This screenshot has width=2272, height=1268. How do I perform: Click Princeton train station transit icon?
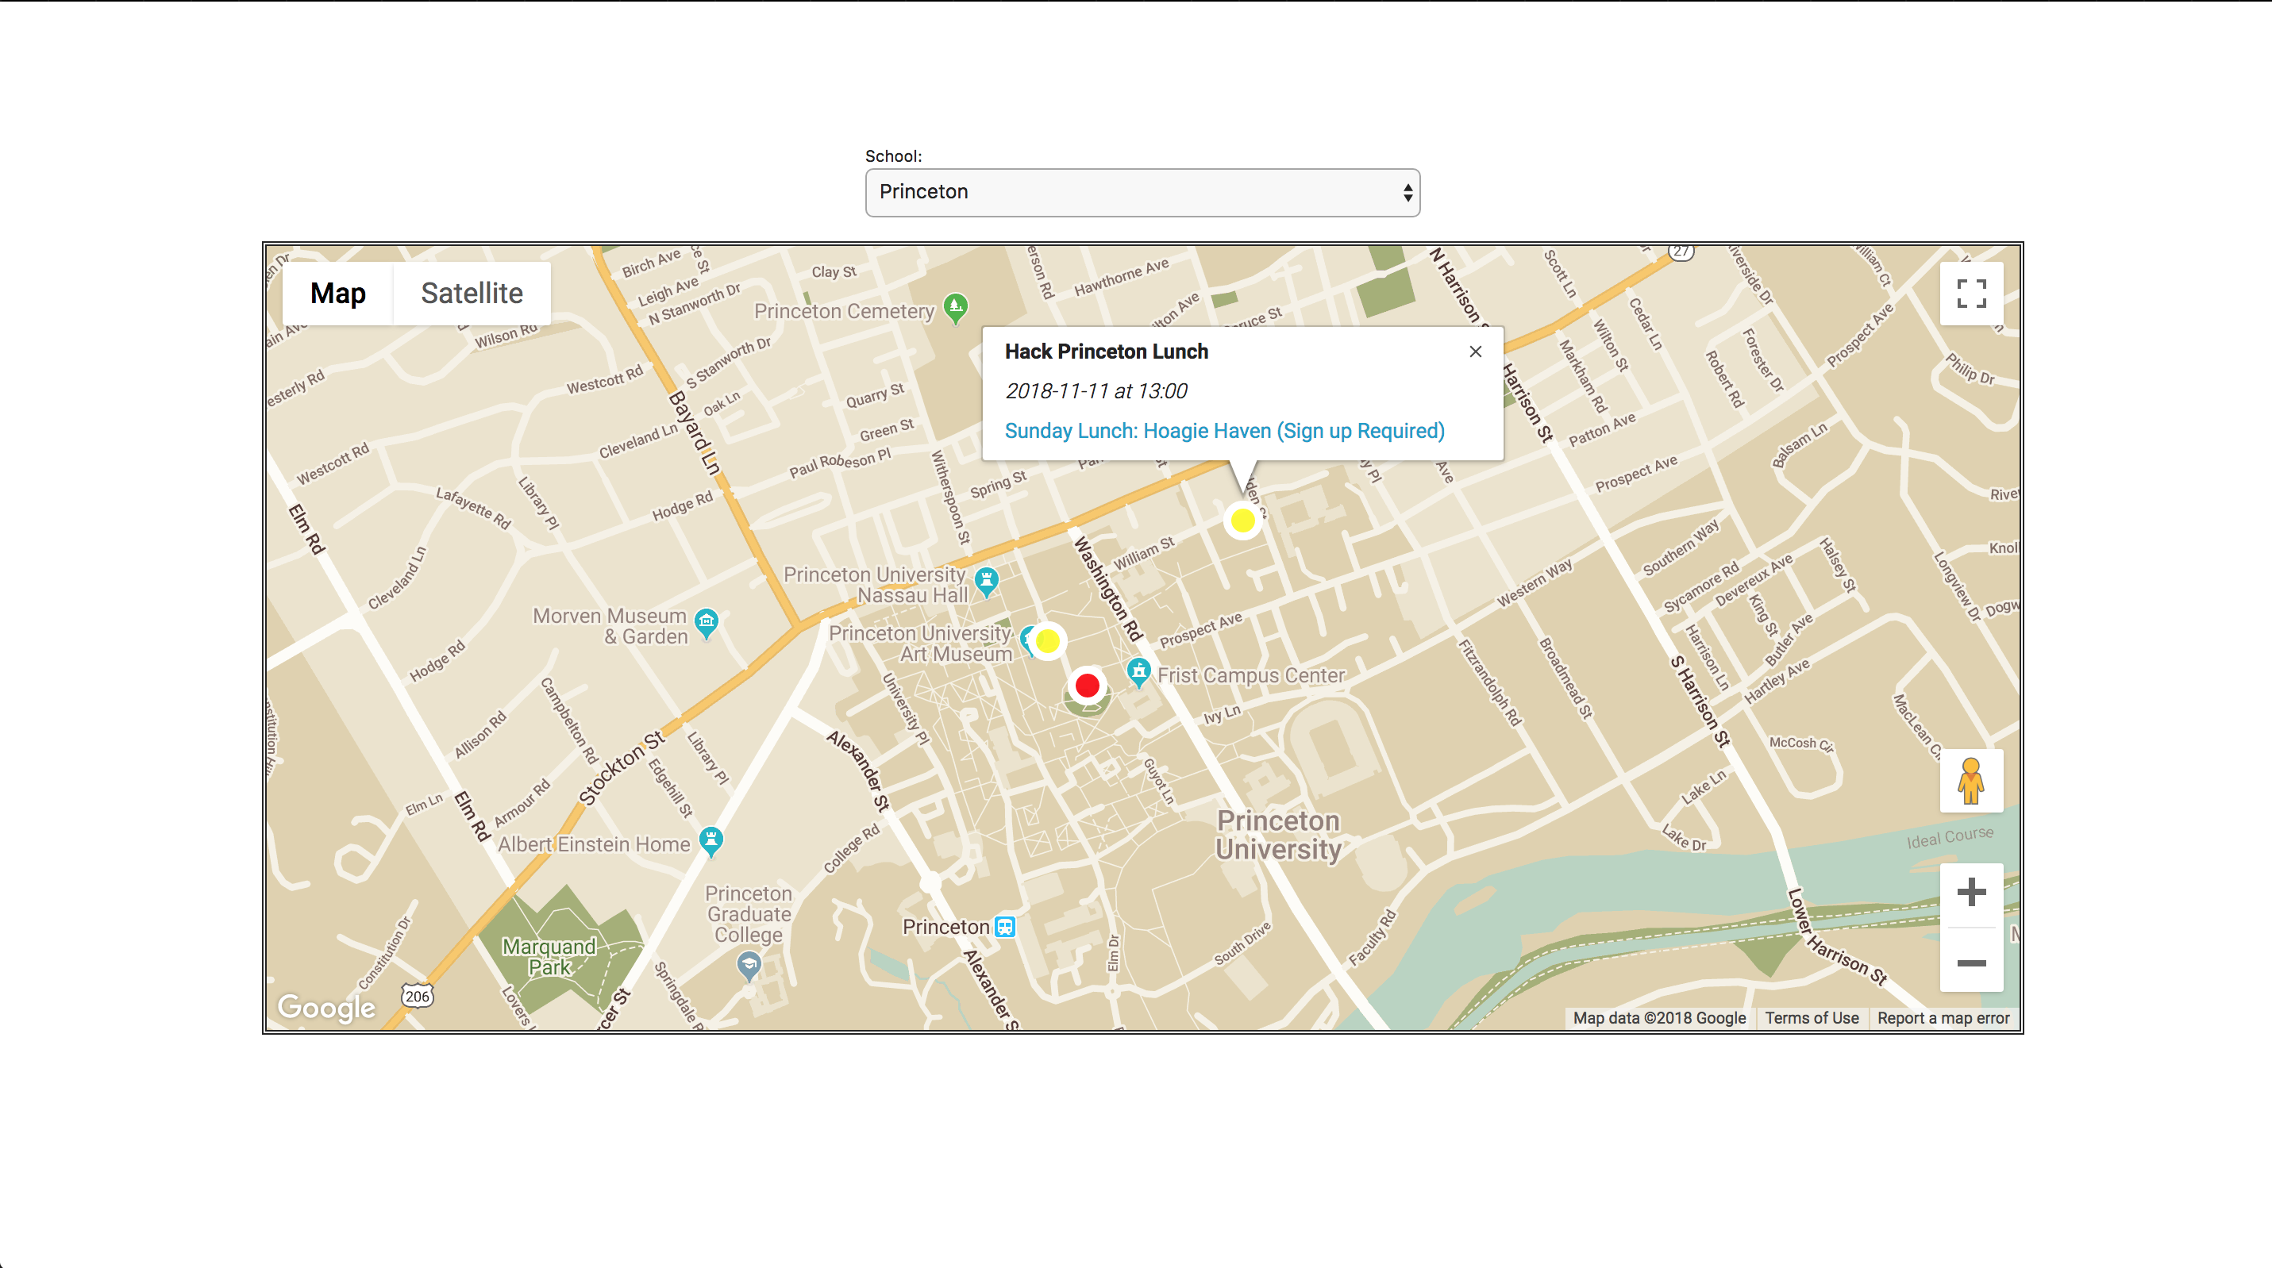tap(1004, 927)
